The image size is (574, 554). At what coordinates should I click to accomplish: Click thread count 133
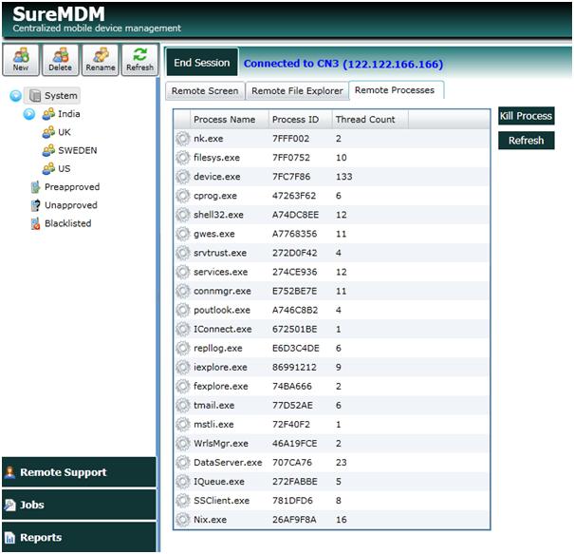(343, 177)
